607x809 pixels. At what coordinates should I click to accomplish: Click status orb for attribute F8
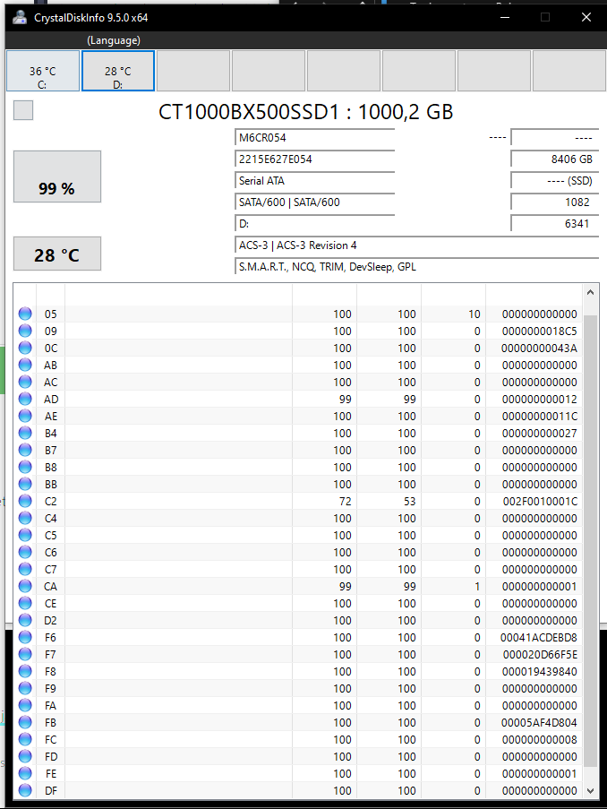(25, 671)
